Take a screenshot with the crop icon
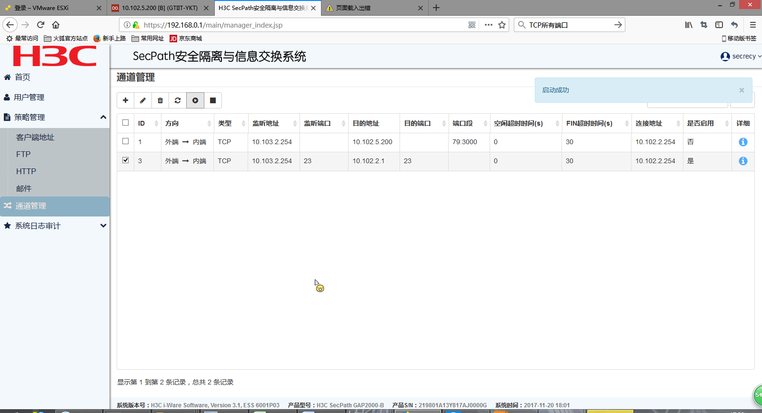Screen dimensions: 762x413 [704, 25]
